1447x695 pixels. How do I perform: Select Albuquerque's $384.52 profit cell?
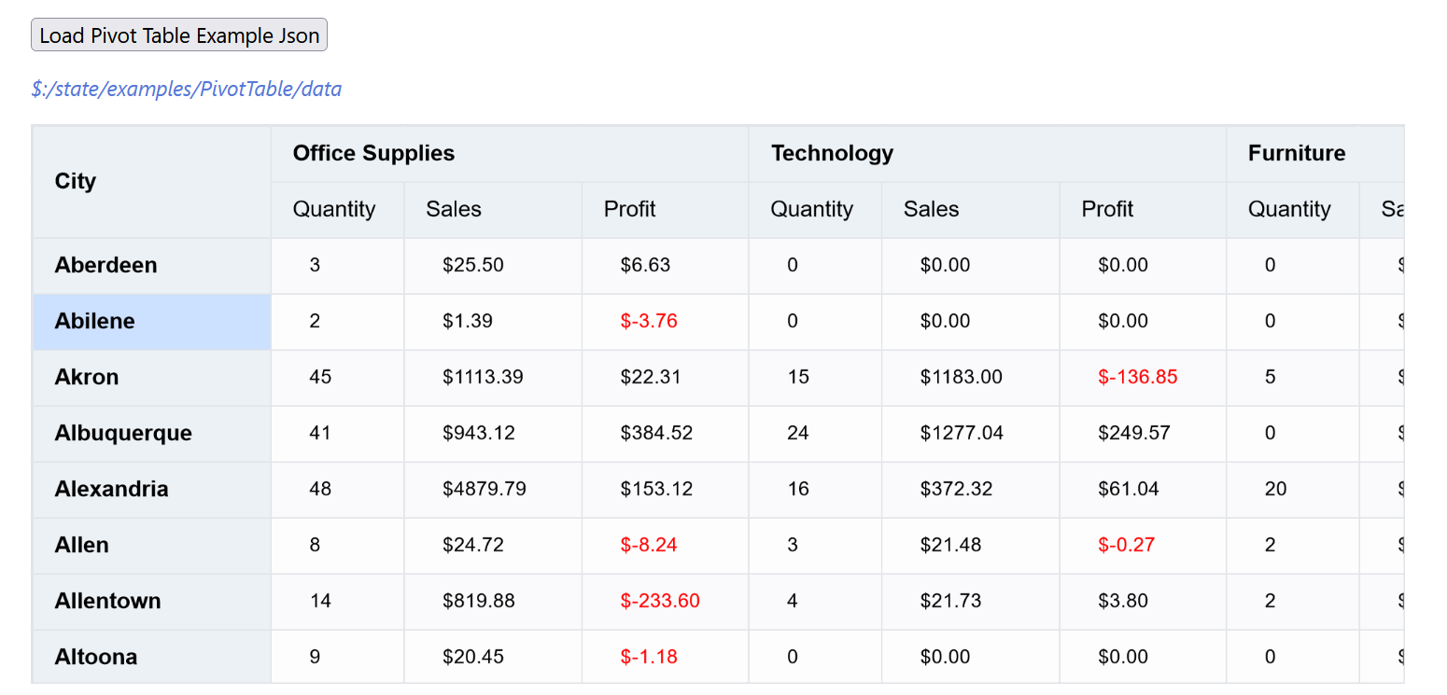(656, 433)
